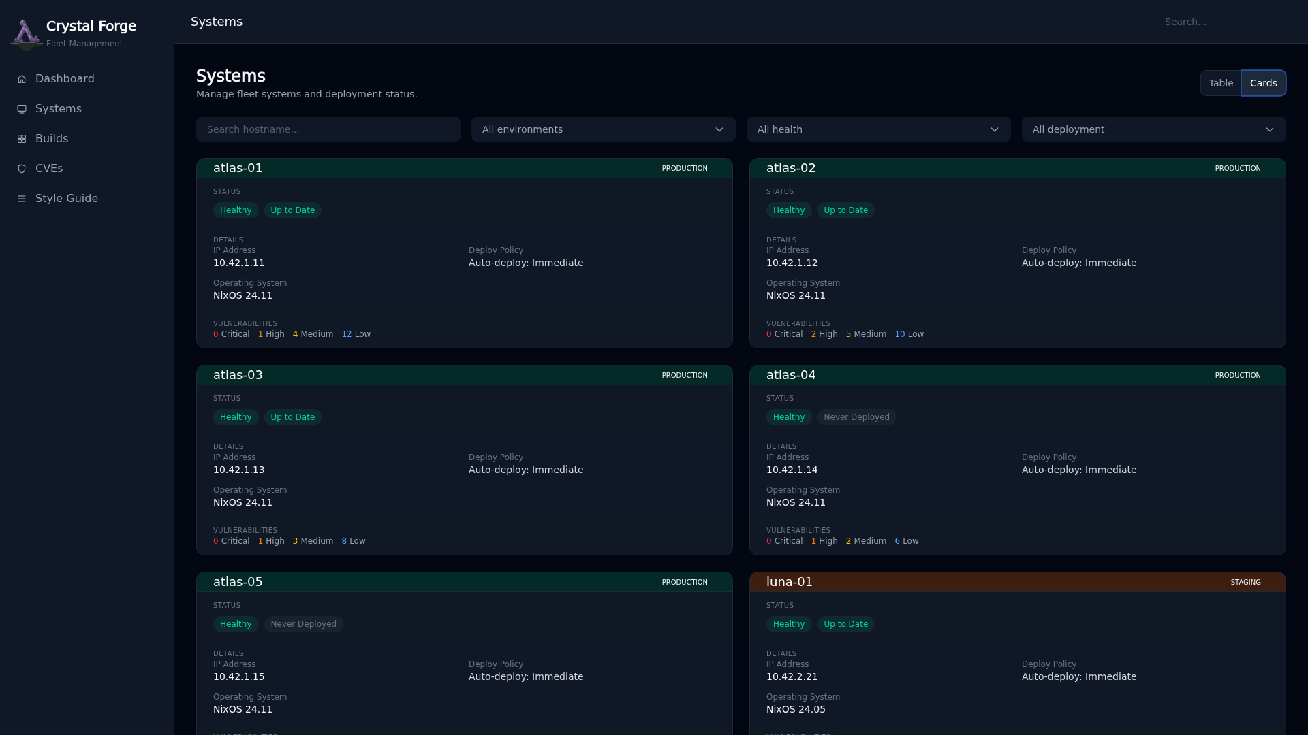Click the CVEs shield icon in sidebar
Image resolution: width=1308 pixels, height=735 pixels.
point(22,169)
